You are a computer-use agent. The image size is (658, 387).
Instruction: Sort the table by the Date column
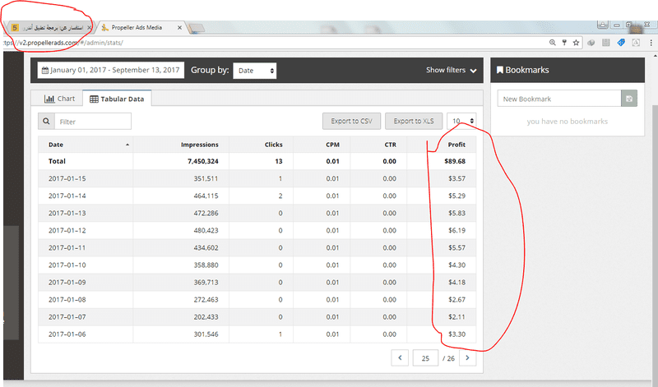coord(85,145)
